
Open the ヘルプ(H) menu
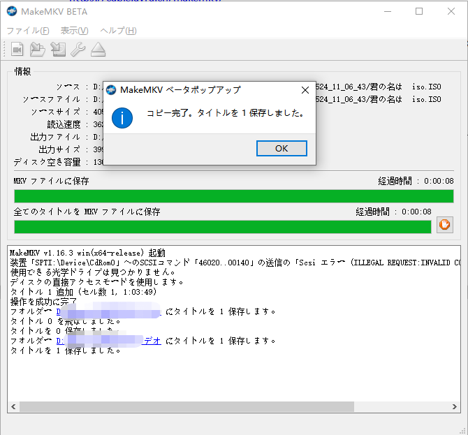118,31
